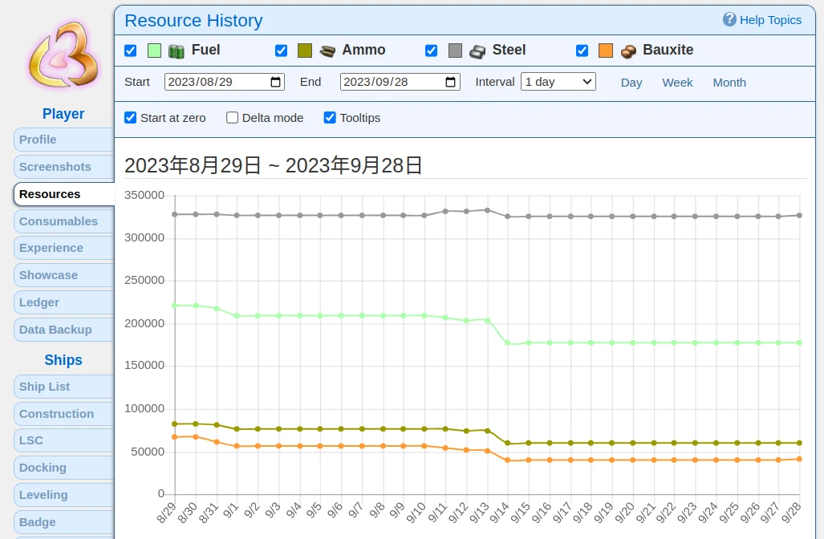Click the End date field 2023/09/28

pyautogui.click(x=400, y=82)
